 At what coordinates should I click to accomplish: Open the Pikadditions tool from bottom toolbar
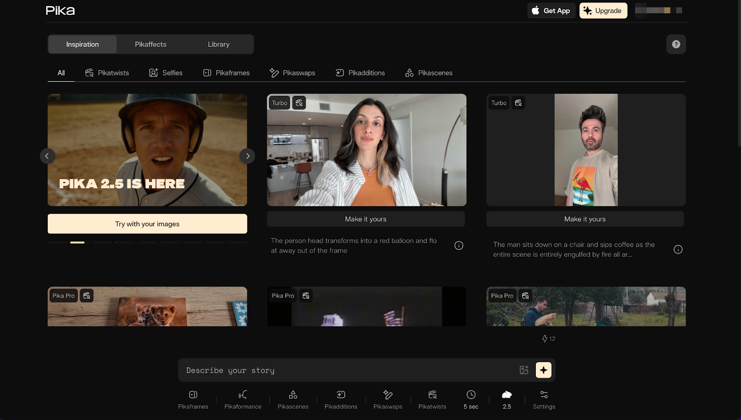click(x=340, y=399)
